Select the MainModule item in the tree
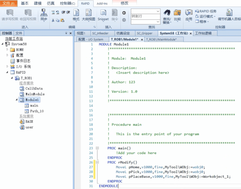 32,94
